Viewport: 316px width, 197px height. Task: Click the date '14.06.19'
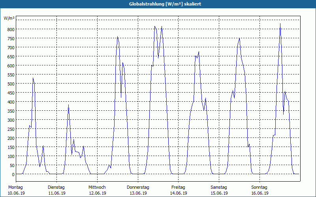click(x=179, y=193)
